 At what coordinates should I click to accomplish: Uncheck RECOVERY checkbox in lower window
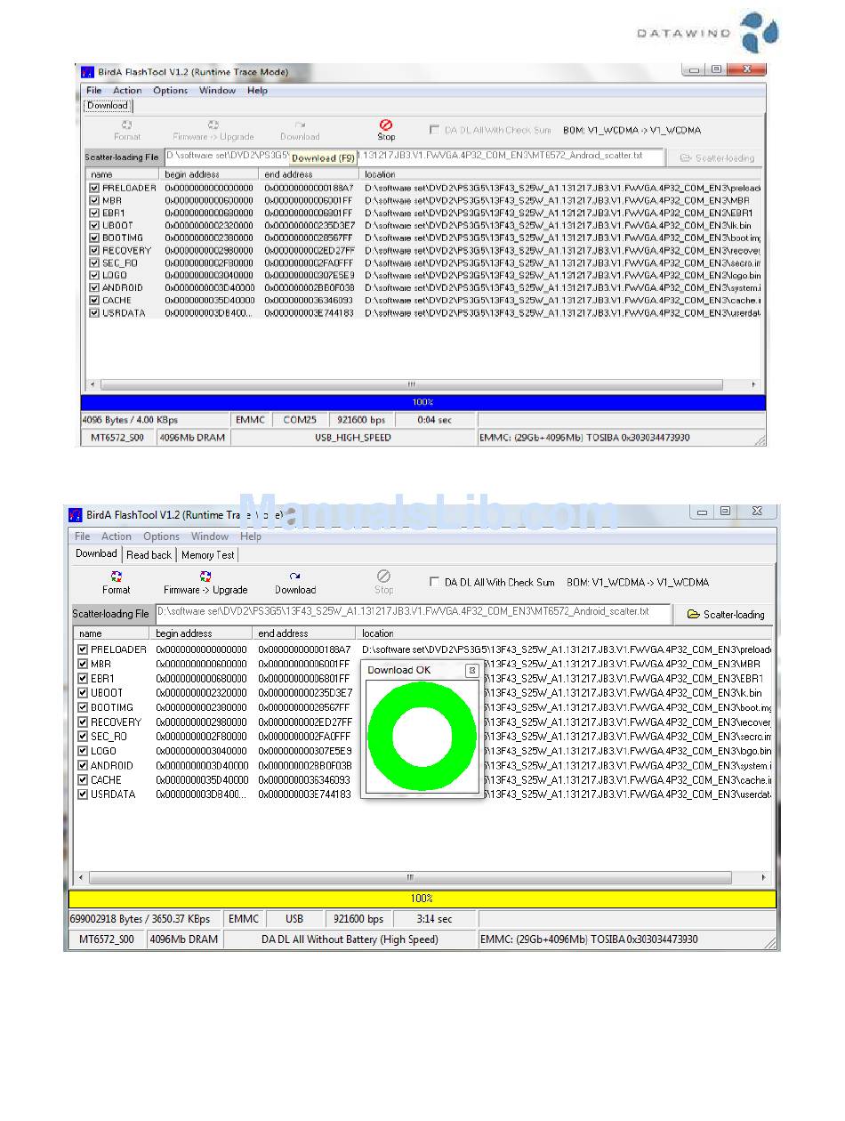(83, 722)
